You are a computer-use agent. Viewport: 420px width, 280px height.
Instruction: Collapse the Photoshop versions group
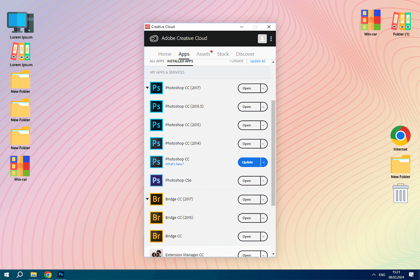[x=147, y=87]
